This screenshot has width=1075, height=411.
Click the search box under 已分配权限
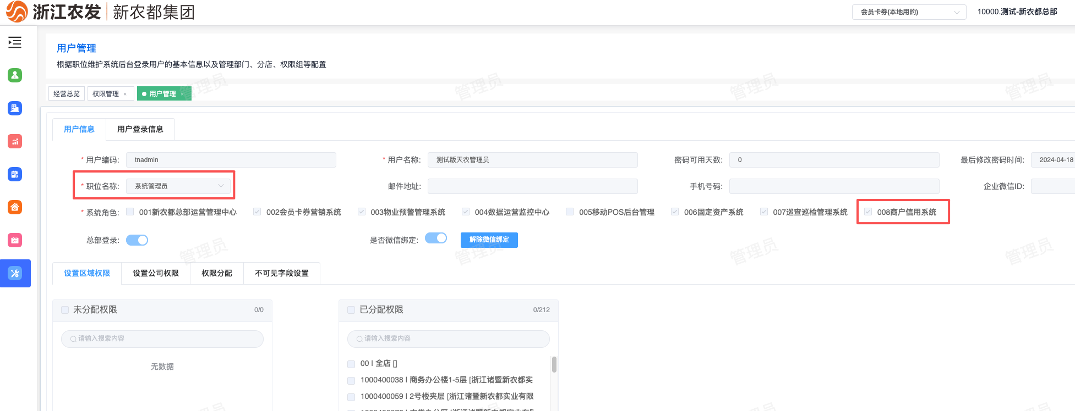449,338
